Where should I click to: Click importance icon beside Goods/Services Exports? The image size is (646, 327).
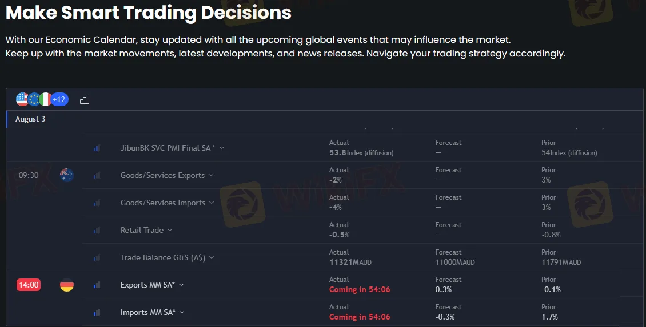[x=97, y=175]
